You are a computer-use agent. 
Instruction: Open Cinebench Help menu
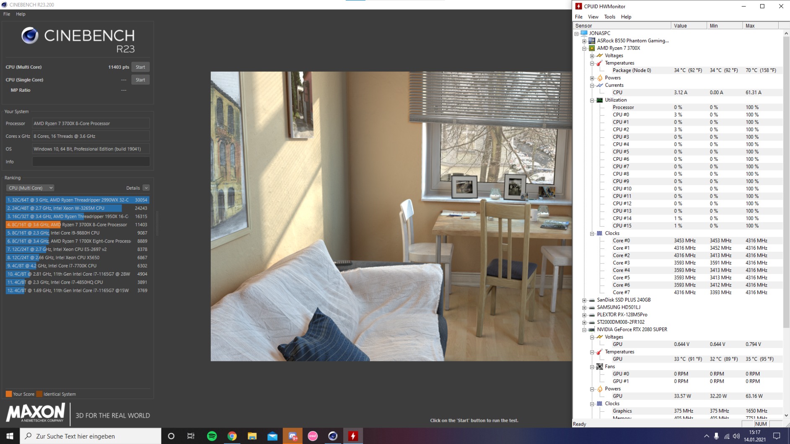[21, 14]
